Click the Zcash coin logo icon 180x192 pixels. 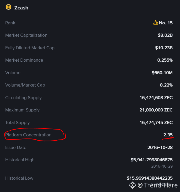tap(9, 7)
